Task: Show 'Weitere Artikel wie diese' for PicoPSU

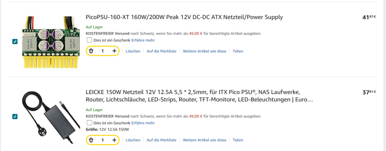Action: click(x=204, y=51)
